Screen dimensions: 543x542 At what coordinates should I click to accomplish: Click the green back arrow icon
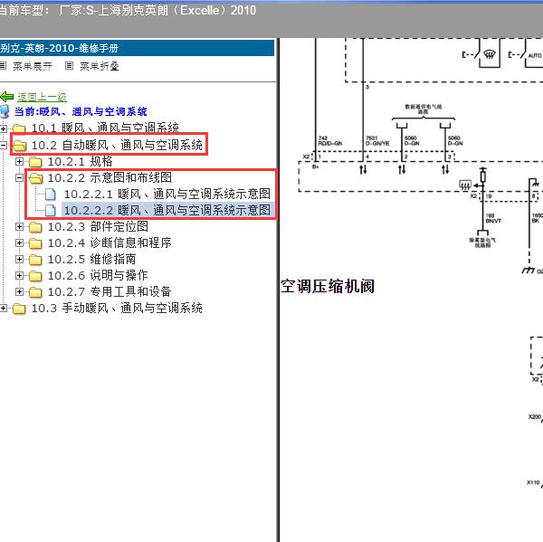(7, 97)
